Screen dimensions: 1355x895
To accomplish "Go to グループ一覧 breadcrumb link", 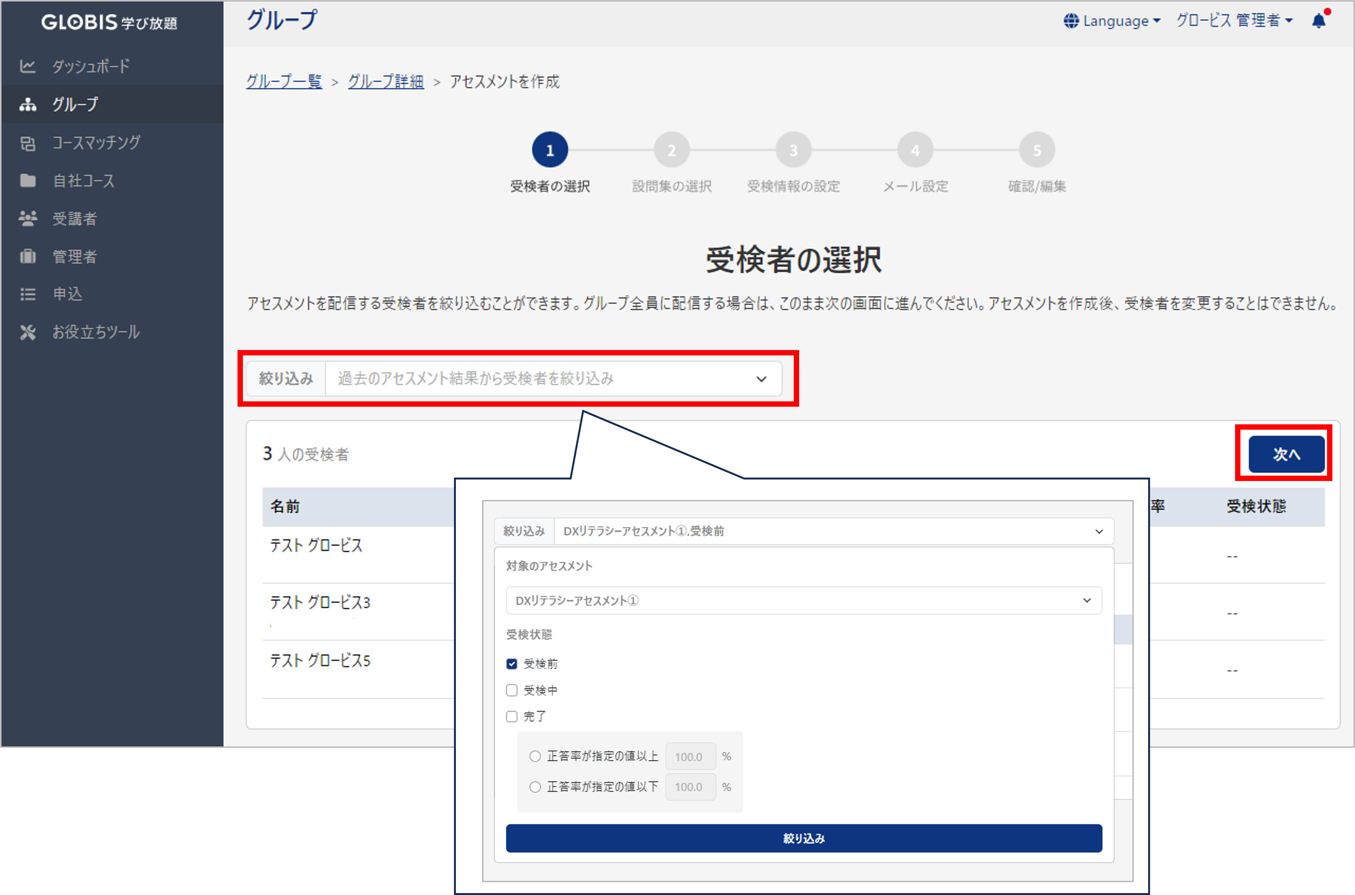I will 284,82.
